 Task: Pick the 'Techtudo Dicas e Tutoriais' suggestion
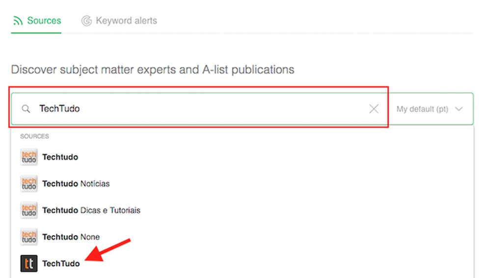tap(91, 210)
